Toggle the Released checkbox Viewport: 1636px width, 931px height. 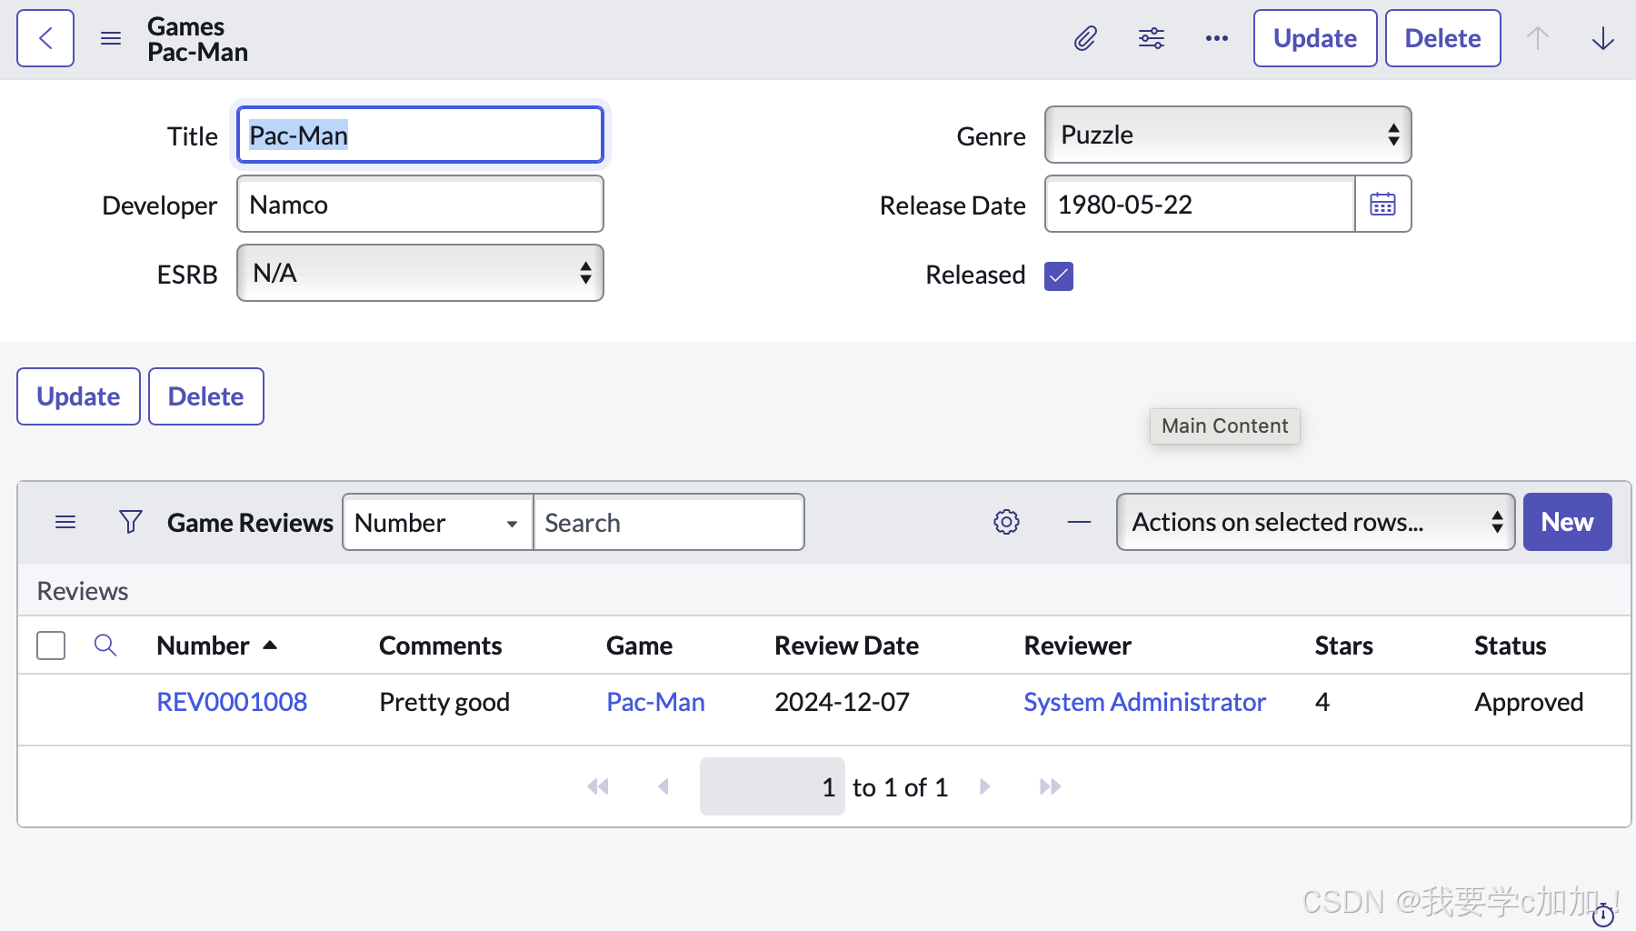[1059, 275]
